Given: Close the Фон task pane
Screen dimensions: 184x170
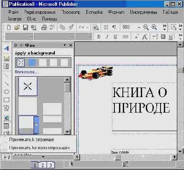Looking at the screenshot, I should (x=71, y=45).
